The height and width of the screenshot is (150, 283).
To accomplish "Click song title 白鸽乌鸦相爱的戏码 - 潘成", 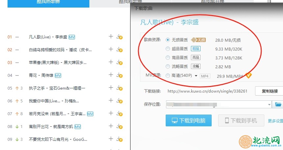I will 60,50.
